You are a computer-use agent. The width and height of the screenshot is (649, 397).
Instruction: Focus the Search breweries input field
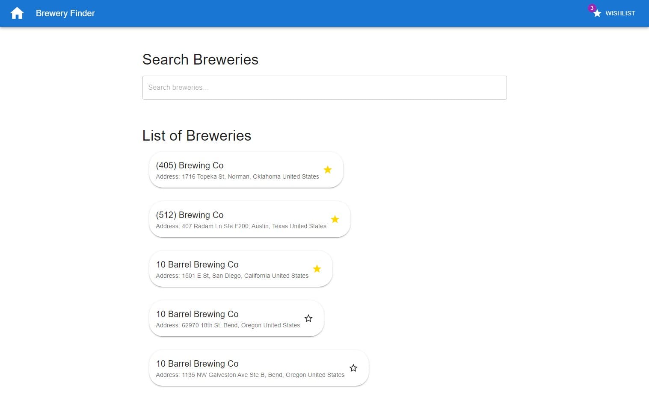pyautogui.click(x=324, y=88)
